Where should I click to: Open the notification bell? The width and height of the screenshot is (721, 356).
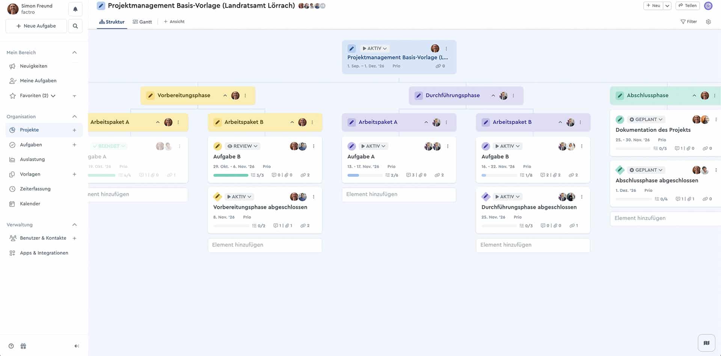(x=75, y=9)
